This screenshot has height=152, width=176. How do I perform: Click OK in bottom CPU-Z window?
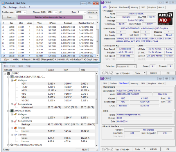(x=168, y=149)
